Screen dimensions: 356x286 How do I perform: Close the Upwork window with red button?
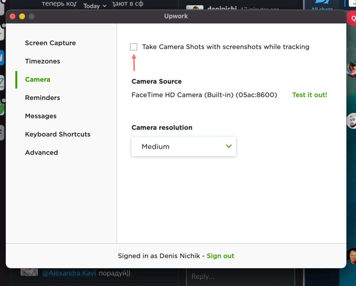13,16
